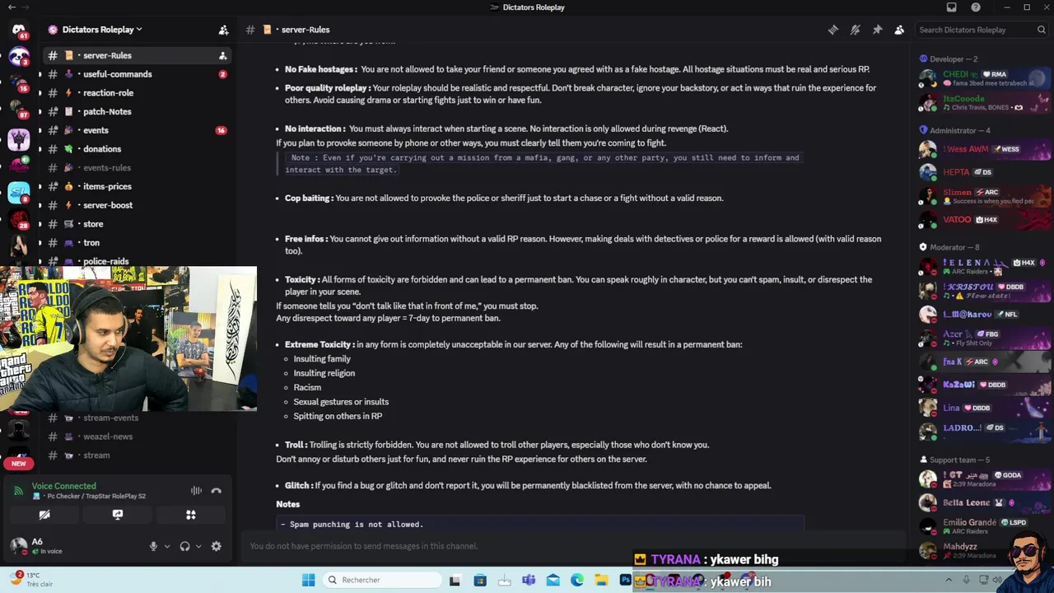Open the Windows Start button
Viewport: 1054px width, 593px height.
pyautogui.click(x=308, y=580)
